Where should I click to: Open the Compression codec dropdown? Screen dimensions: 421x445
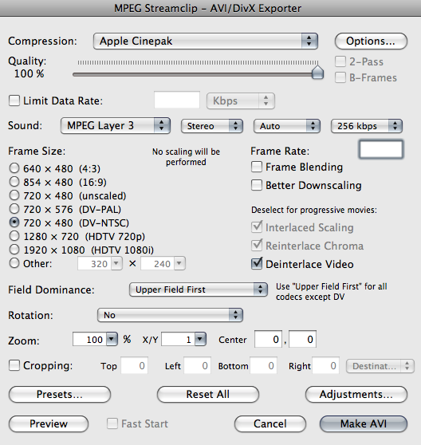coord(206,41)
